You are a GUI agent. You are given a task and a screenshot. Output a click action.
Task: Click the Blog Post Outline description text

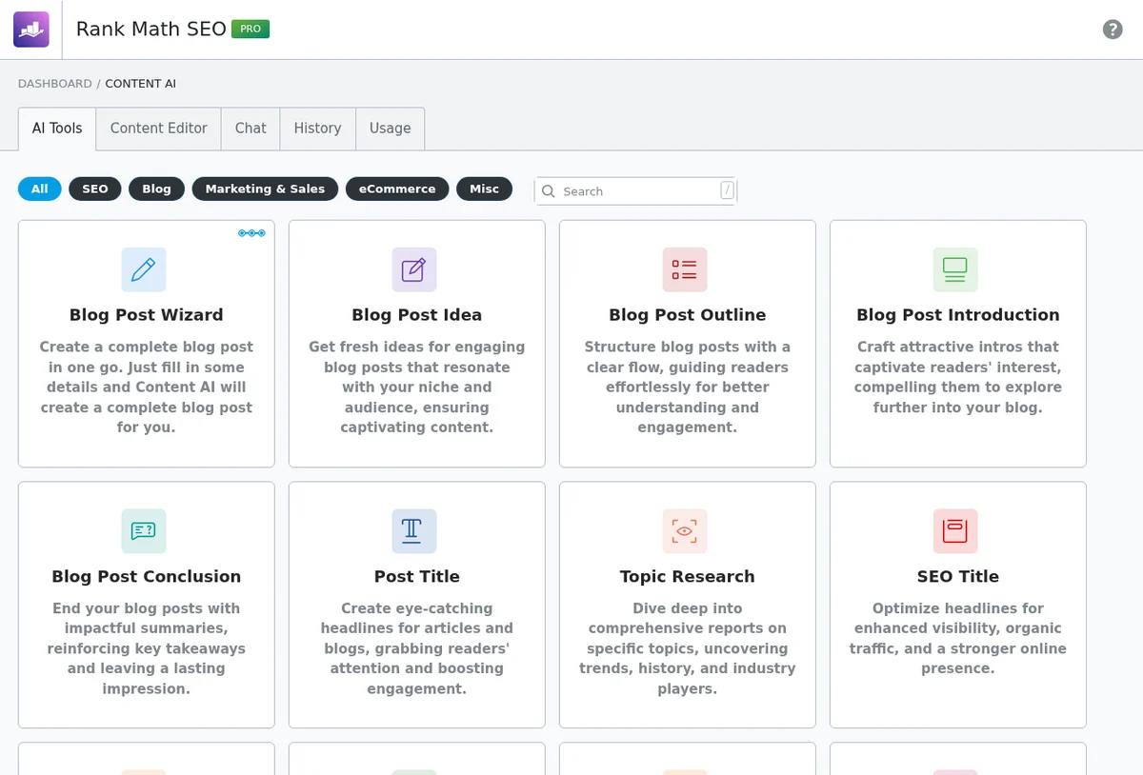pyautogui.click(x=688, y=387)
